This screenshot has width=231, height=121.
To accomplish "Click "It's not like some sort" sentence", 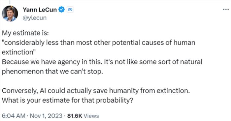I will 153,62.
